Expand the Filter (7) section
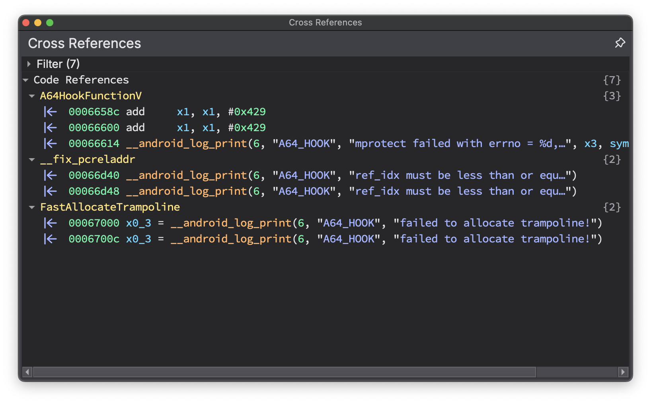 (x=29, y=64)
